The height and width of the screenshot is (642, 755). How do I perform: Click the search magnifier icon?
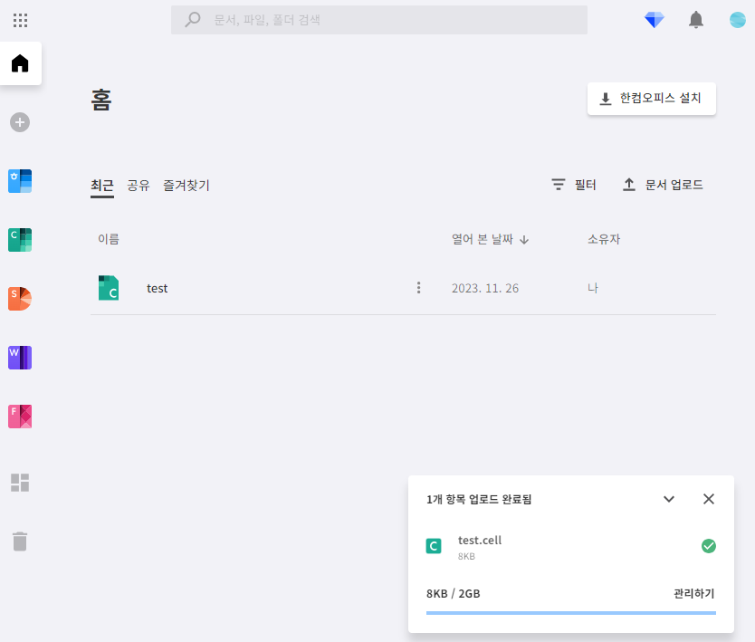point(193,20)
